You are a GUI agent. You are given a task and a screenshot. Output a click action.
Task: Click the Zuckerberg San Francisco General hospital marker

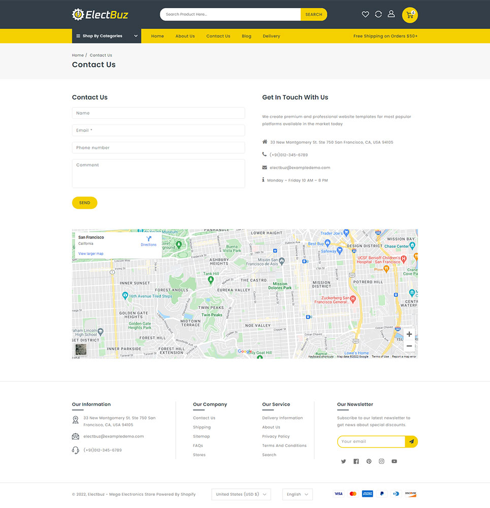click(x=353, y=299)
